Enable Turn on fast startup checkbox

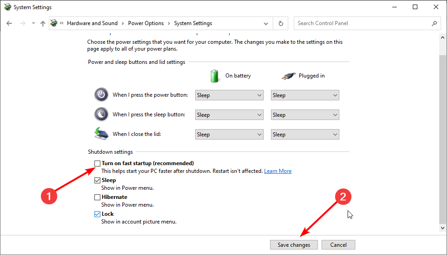click(x=97, y=163)
